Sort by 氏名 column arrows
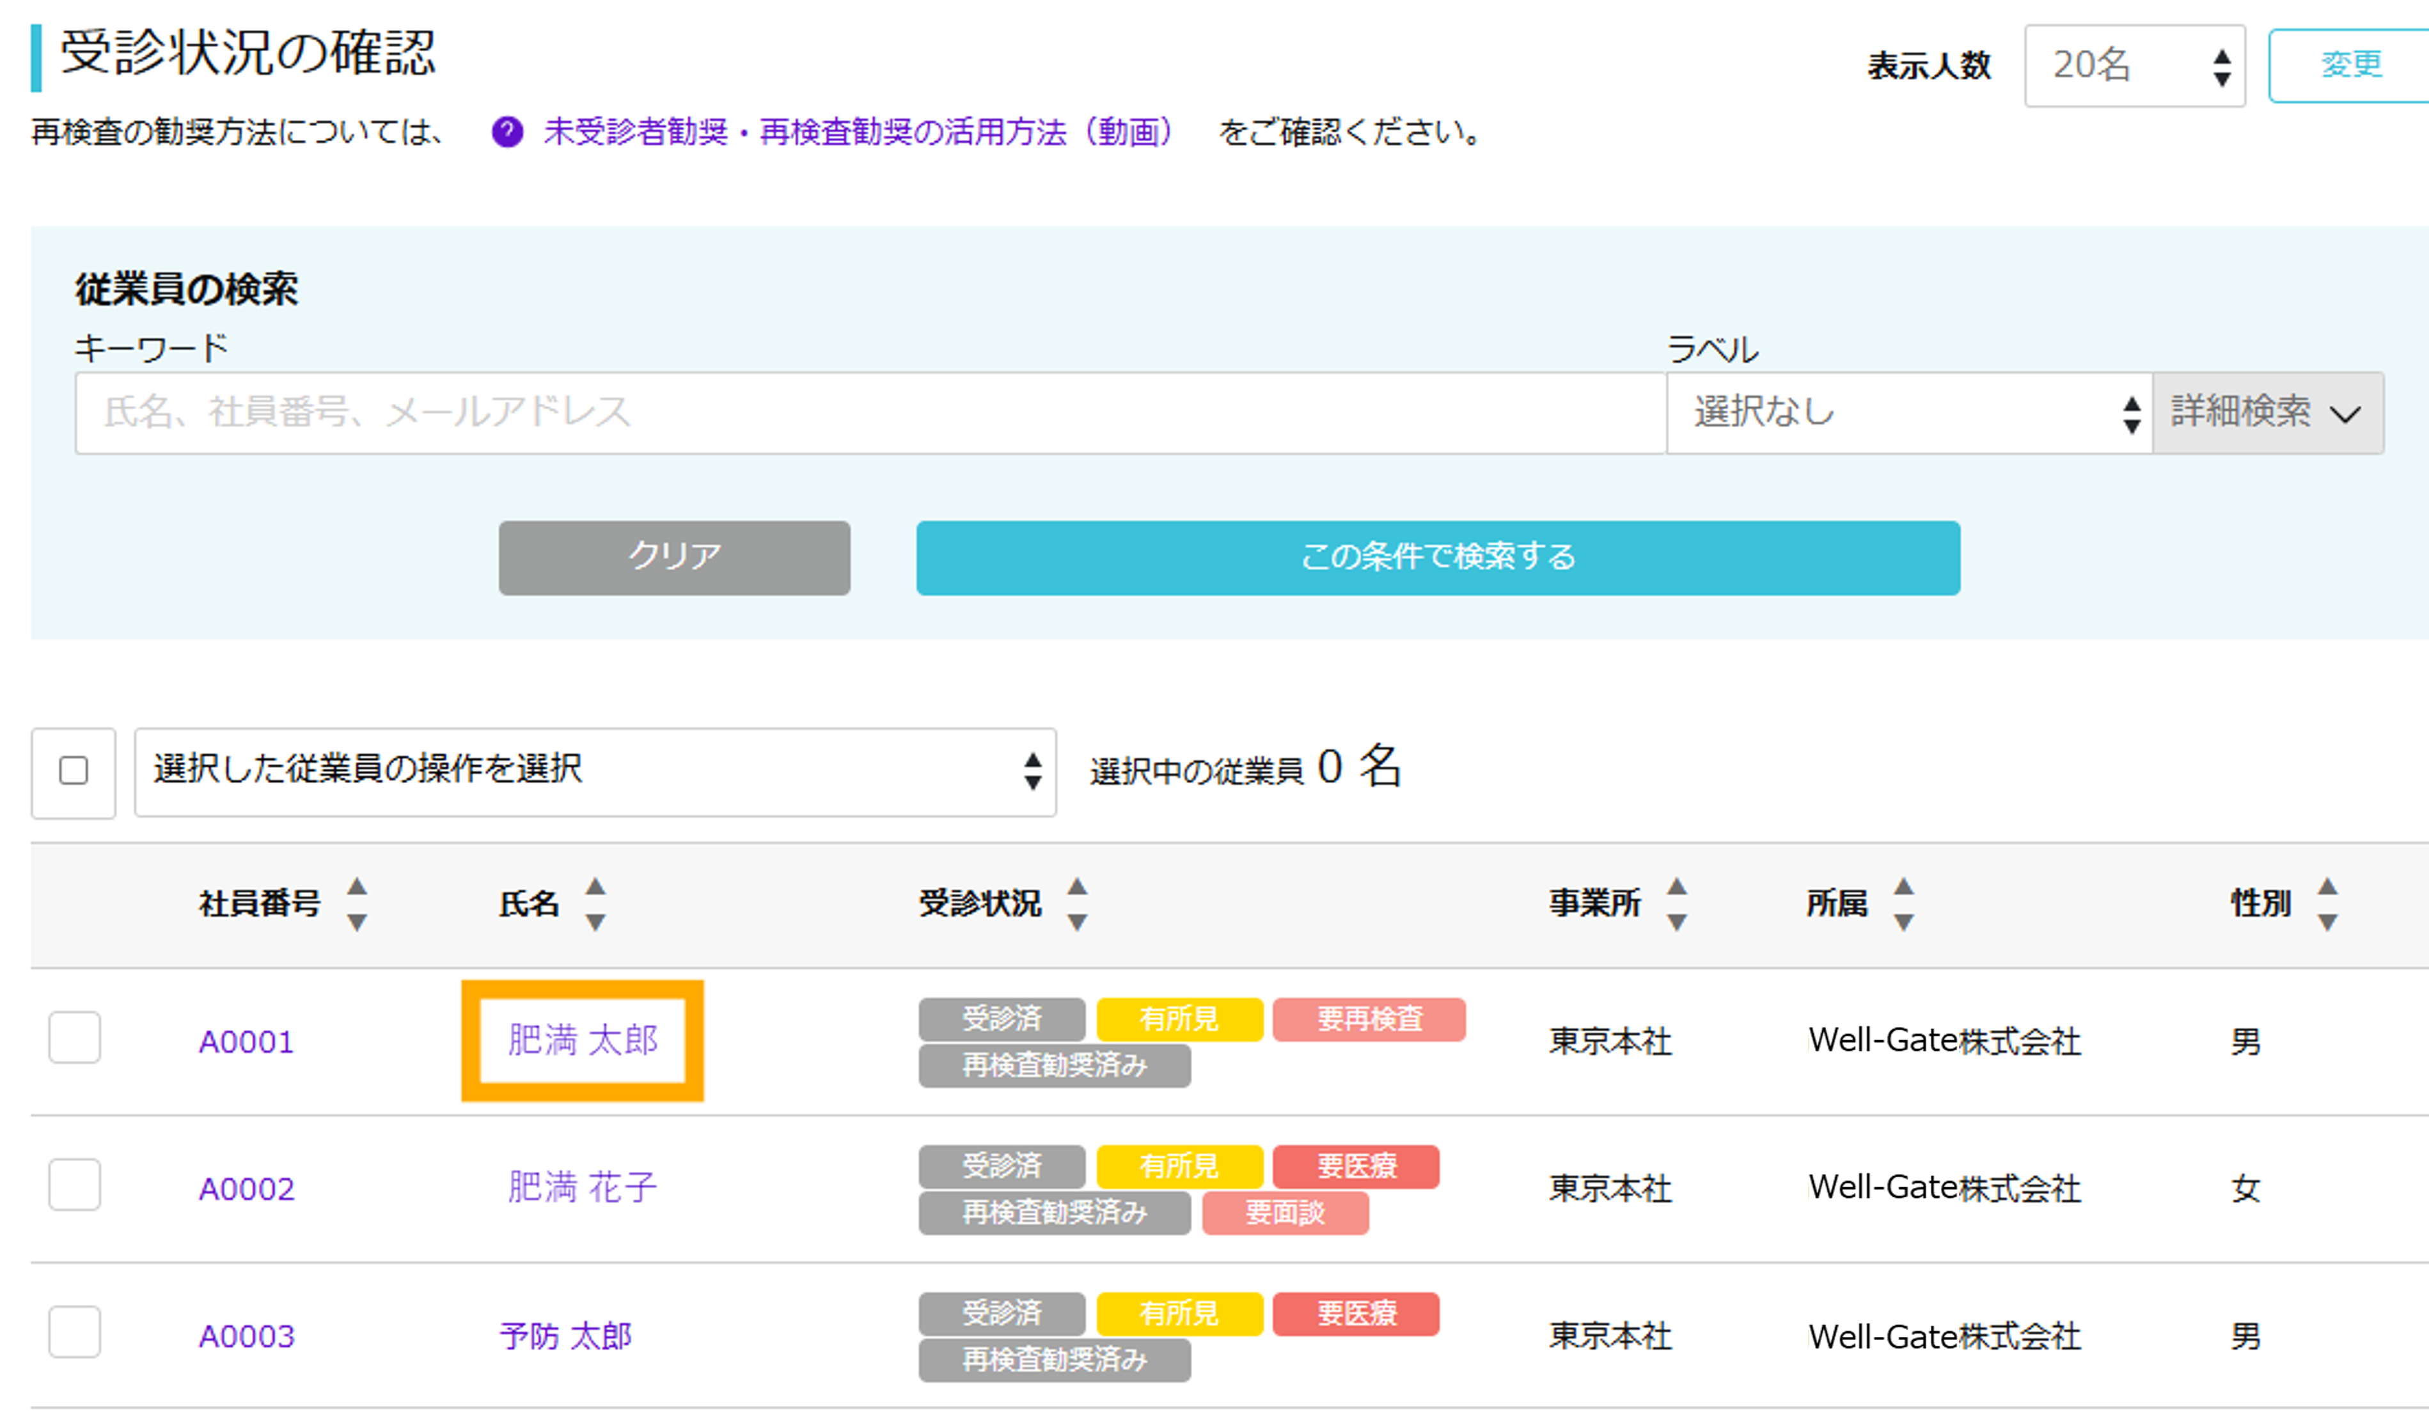The width and height of the screenshot is (2429, 1411). pyautogui.click(x=595, y=904)
